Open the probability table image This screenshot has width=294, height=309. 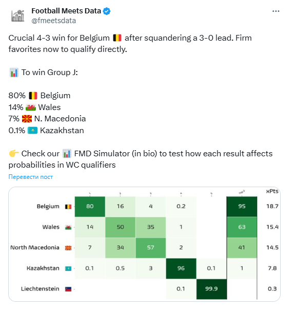point(144,244)
